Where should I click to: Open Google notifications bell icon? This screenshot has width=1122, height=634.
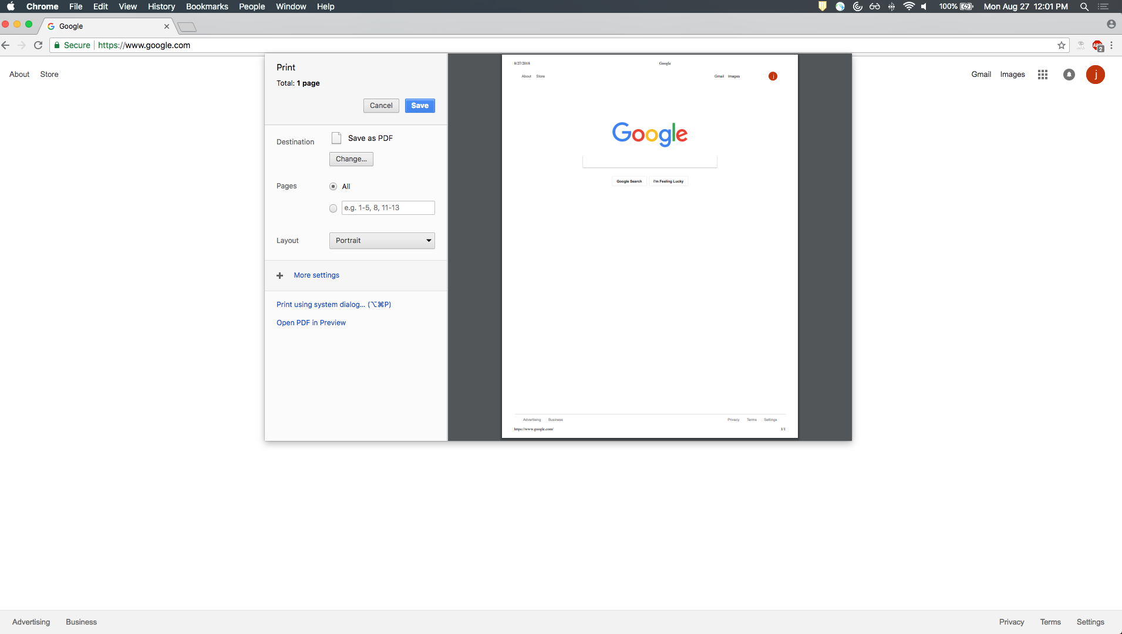[x=1069, y=75]
